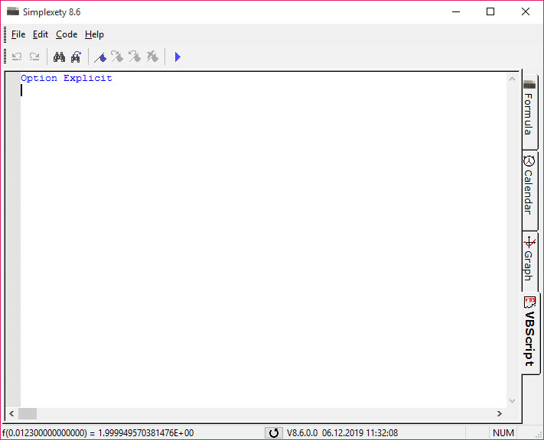Go to next bookmark icon

click(117, 57)
